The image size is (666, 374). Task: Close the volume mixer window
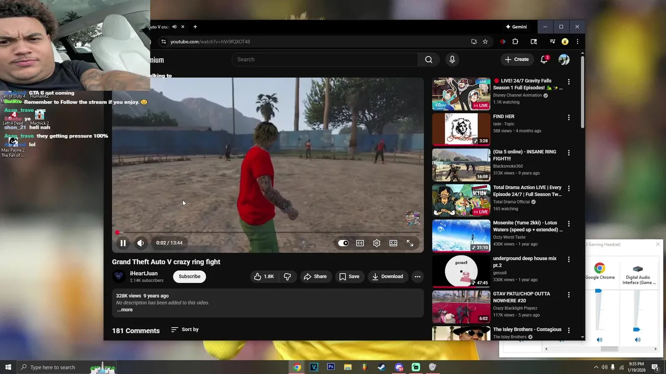(x=658, y=244)
